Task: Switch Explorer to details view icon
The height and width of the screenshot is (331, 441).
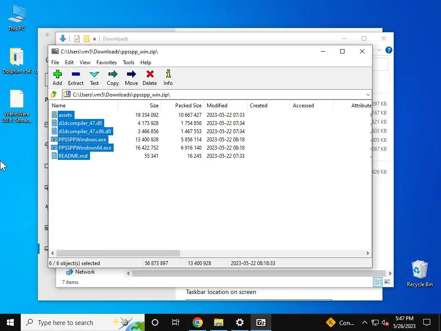Action: point(378,282)
